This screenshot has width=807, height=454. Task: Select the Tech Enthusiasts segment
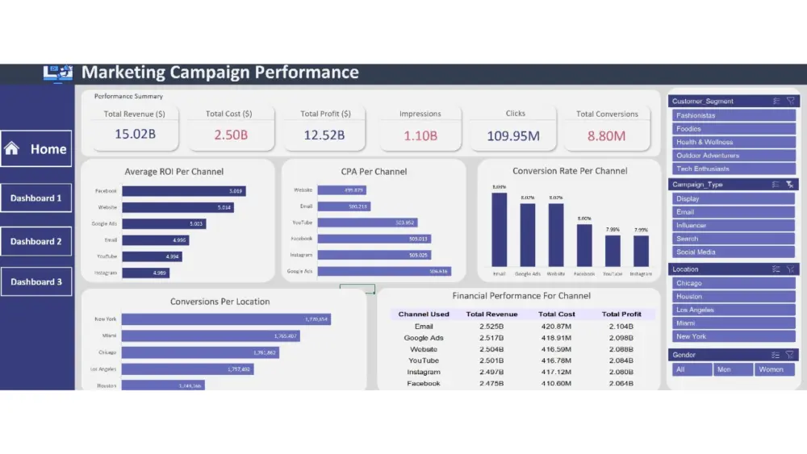point(734,169)
